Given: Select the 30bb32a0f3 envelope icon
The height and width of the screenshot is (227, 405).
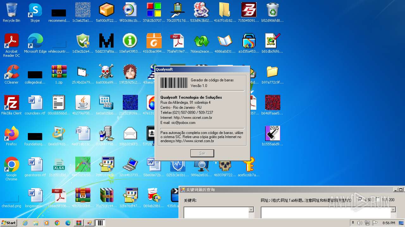Looking at the screenshot, I should click(x=130, y=136).
